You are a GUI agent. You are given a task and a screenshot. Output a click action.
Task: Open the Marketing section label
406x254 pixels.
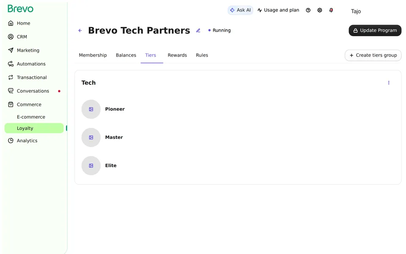[x=28, y=50]
